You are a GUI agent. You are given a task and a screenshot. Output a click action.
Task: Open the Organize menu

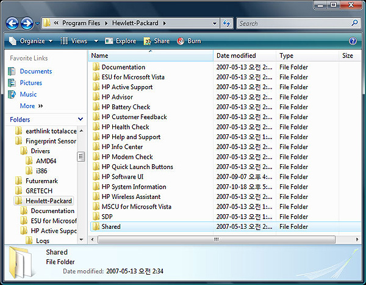coord(31,41)
